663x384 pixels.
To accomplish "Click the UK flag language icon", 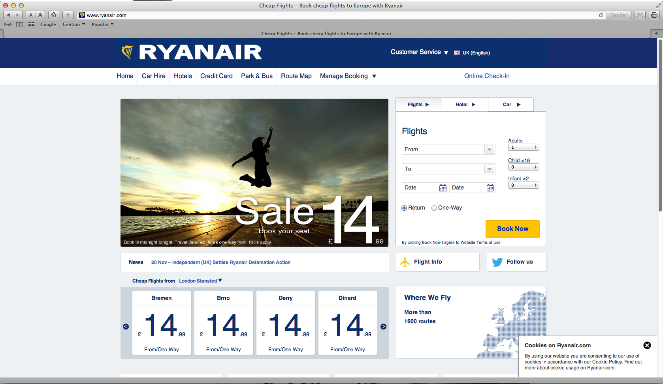I will (x=457, y=52).
